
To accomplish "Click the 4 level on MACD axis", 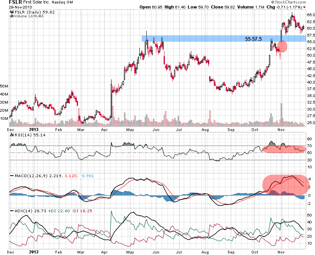I will pyautogui.click(x=310, y=179).
